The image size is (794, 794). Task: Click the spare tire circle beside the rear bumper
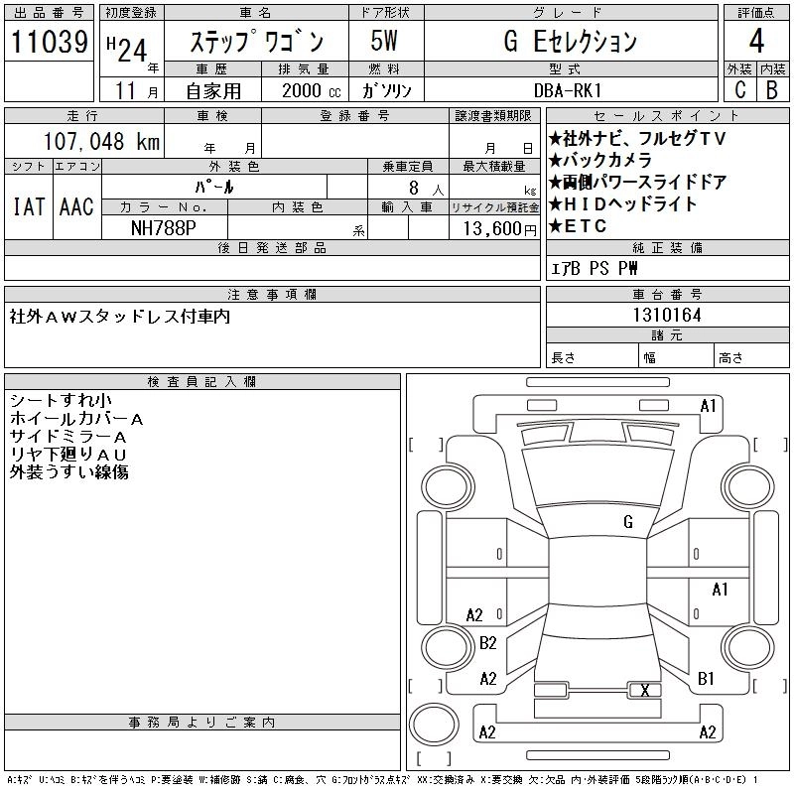coord(434,724)
